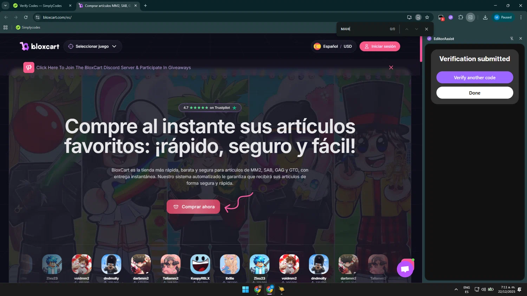Open the Chrome three-dot menu
This screenshot has height=296, width=527.
click(x=521, y=17)
